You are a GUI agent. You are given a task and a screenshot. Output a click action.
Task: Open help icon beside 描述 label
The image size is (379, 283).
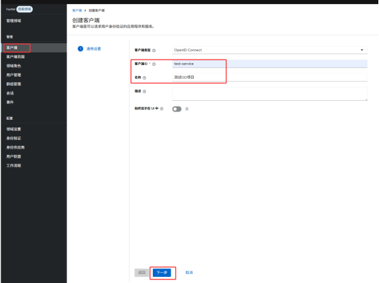coord(145,91)
